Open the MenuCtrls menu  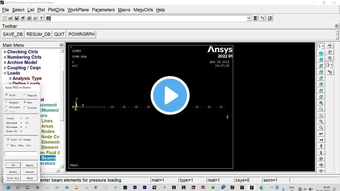[x=143, y=10]
